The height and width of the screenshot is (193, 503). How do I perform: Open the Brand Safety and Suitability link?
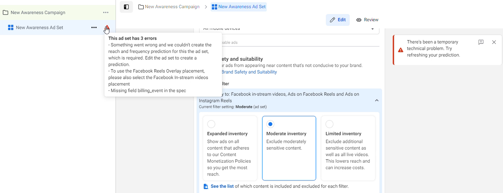point(249,72)
